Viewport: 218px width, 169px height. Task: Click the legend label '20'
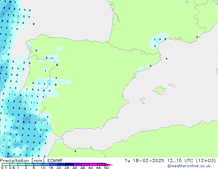point(59,168)
